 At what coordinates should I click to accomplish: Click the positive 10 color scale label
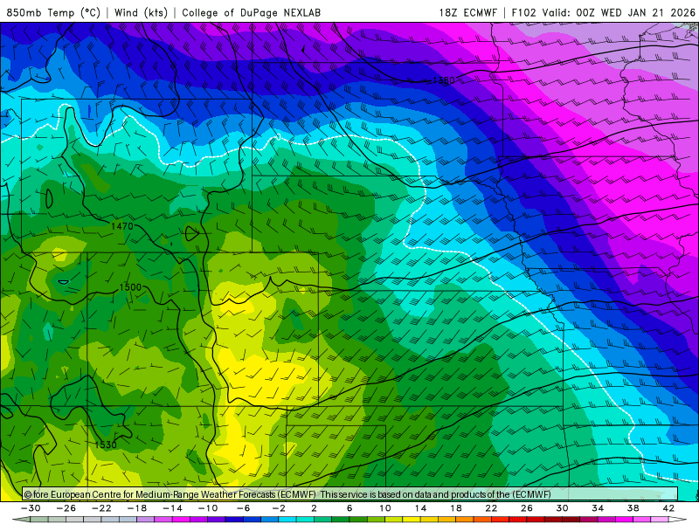coord(385,508)
